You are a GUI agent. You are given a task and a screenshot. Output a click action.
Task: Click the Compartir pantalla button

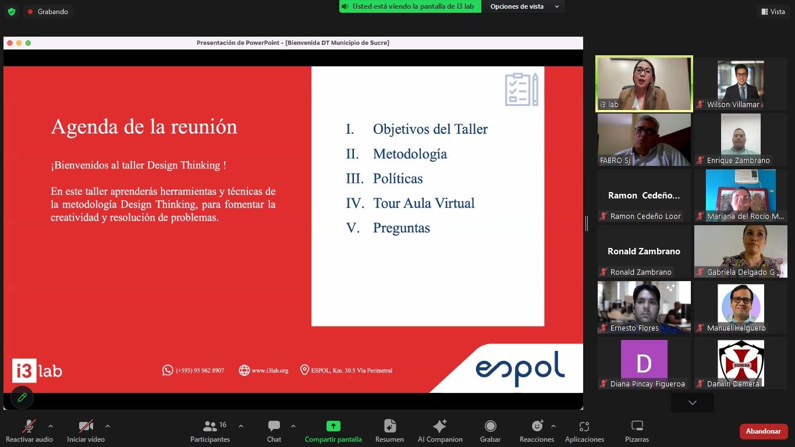click(x=333, y=431)
